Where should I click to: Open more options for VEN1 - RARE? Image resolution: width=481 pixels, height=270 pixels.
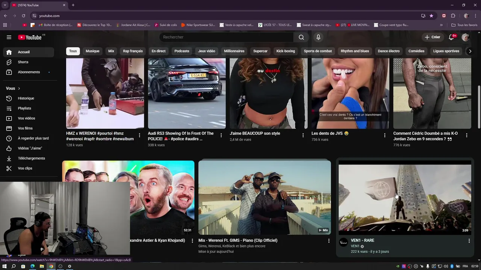[469, 241]
